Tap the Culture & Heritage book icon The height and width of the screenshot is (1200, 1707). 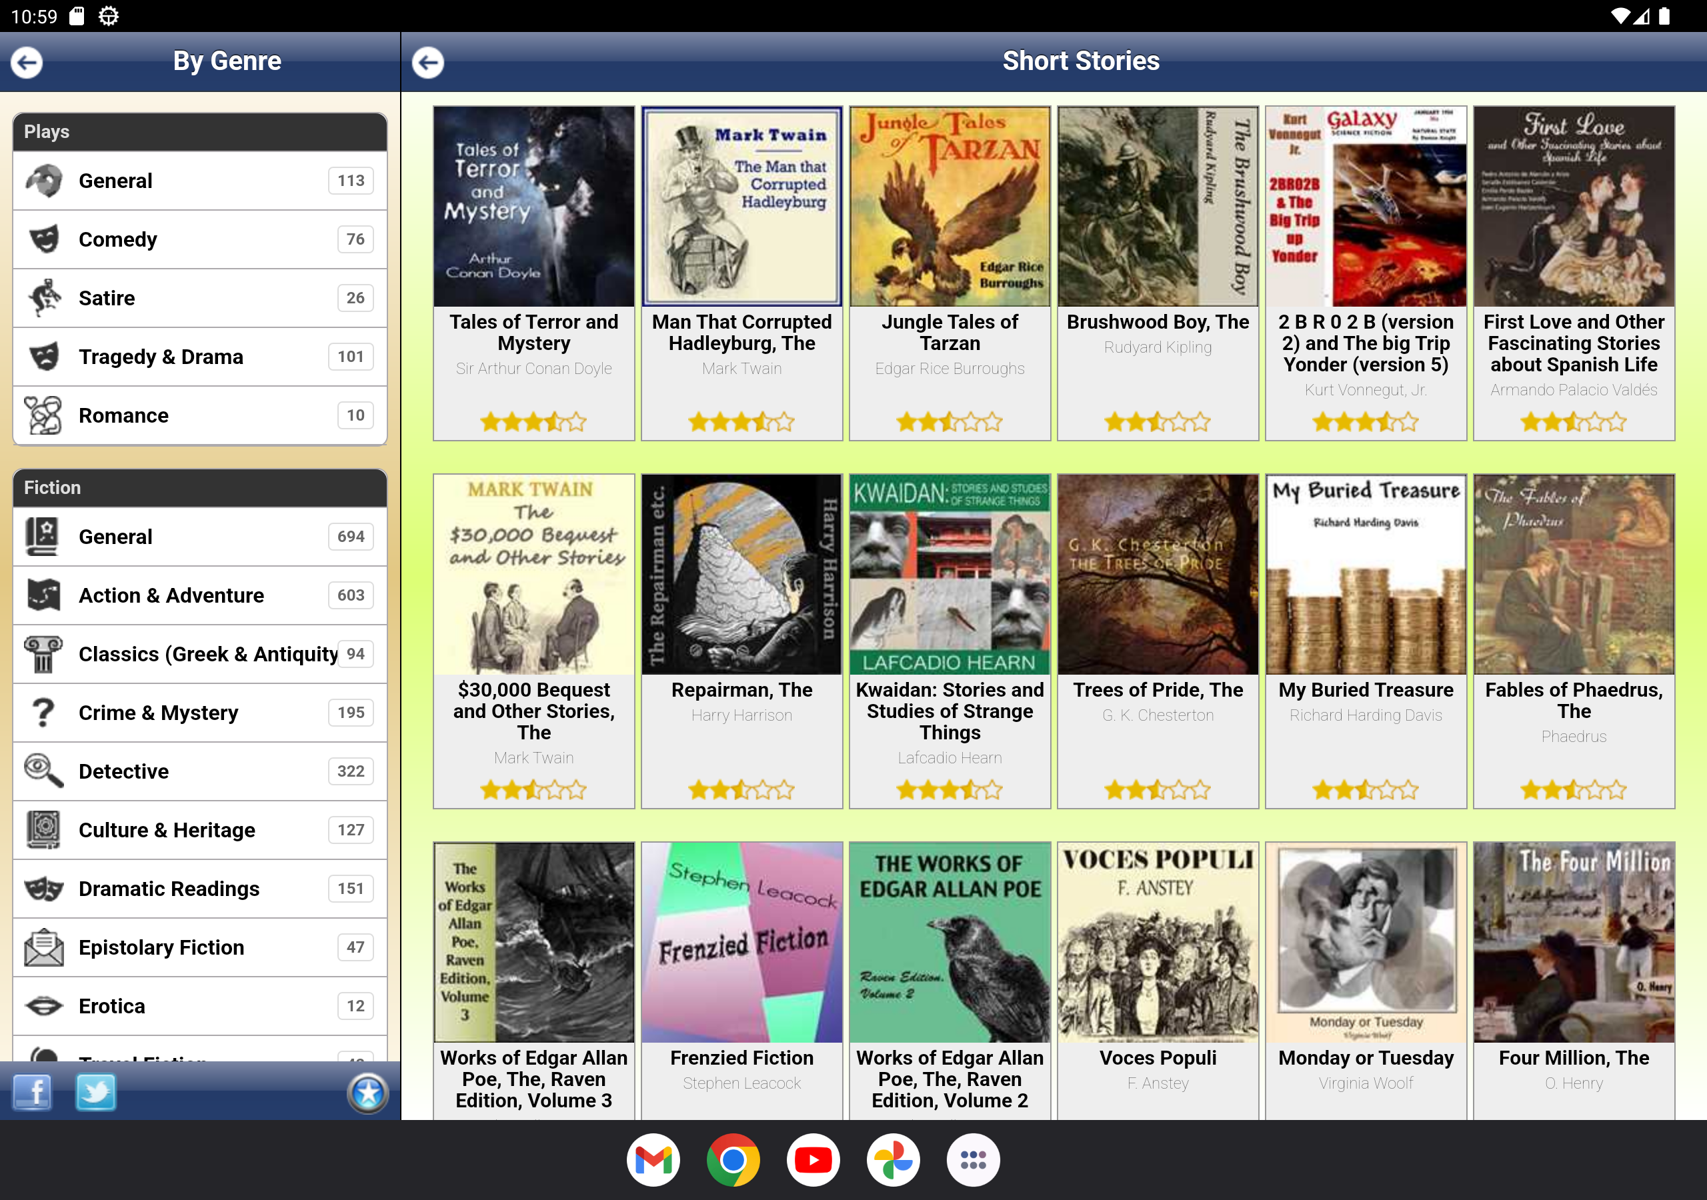point(44,830)
